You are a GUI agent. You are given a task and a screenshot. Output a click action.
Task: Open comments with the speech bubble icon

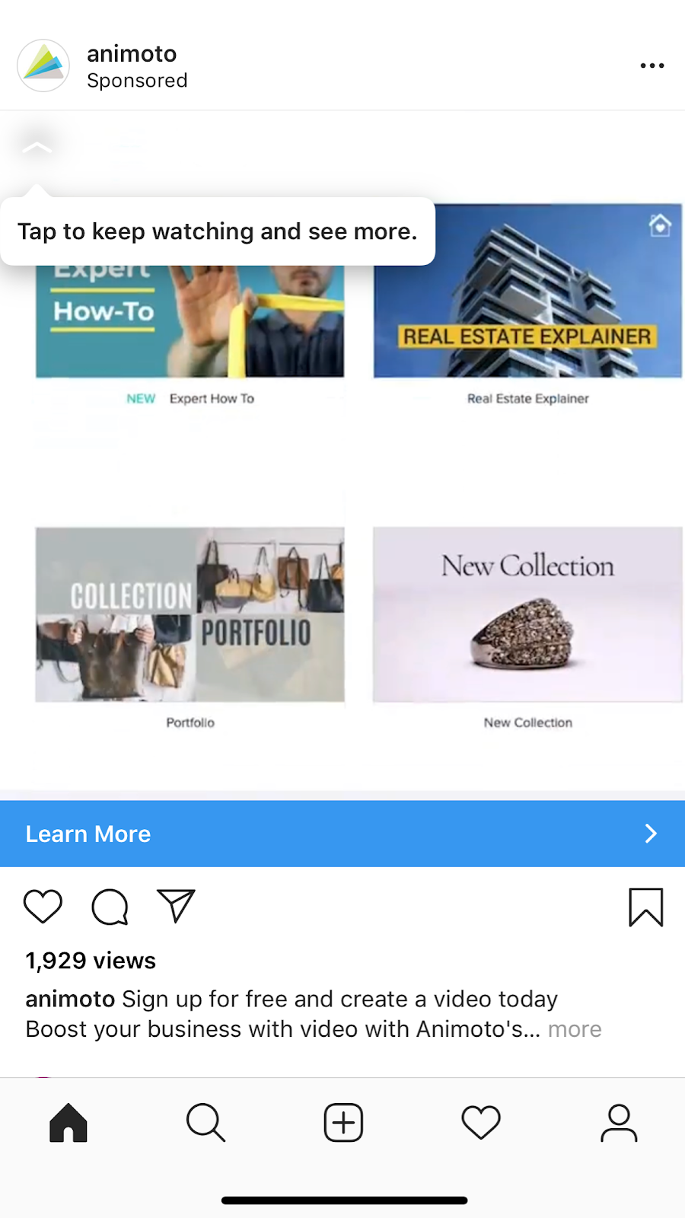(x=110, y=907)
